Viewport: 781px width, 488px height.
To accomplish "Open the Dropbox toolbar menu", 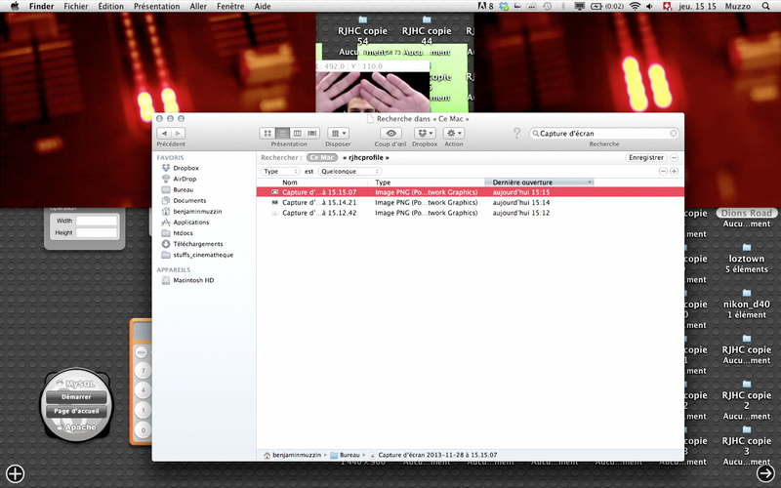I will pyautogui.click(x=425, y=133).
